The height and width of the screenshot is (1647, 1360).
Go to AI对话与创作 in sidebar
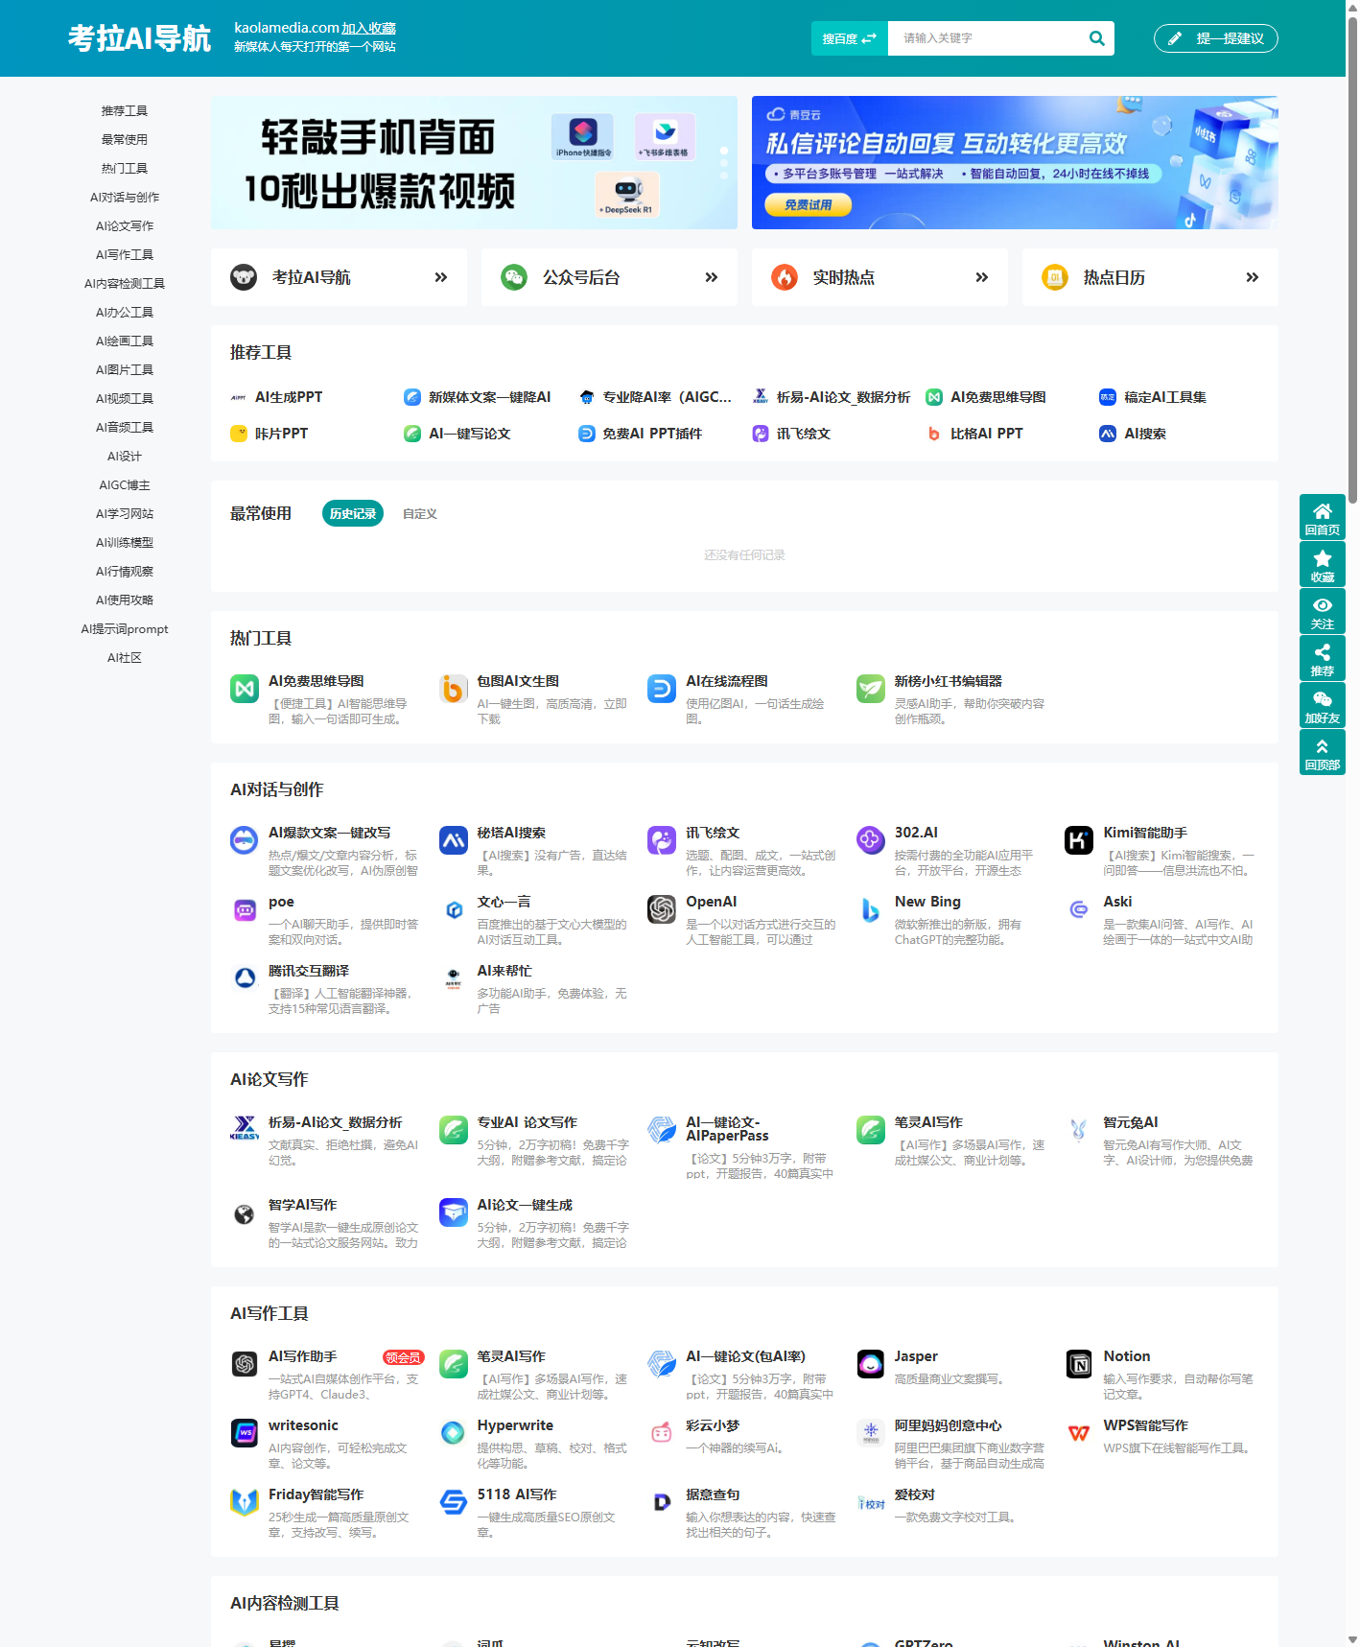tap(125, 198)
